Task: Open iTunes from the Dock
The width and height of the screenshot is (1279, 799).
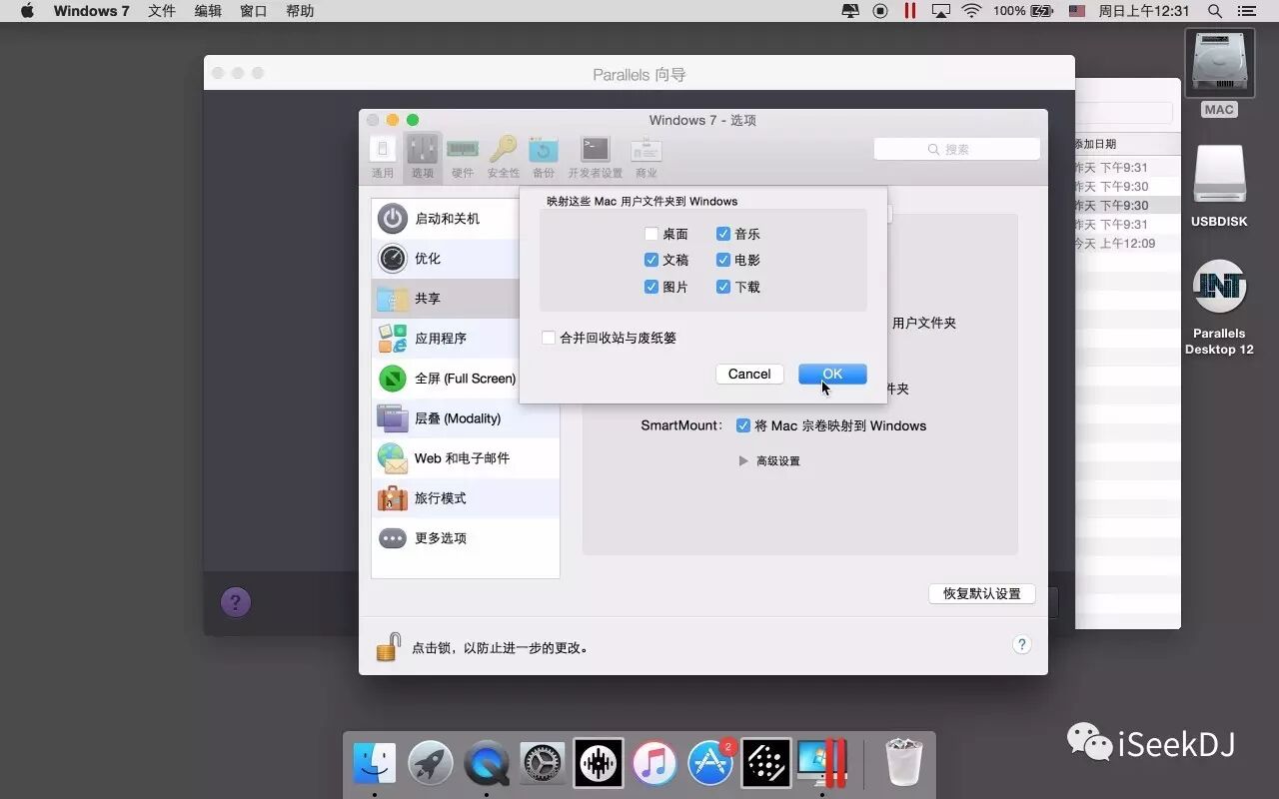Action: point(654,764)
